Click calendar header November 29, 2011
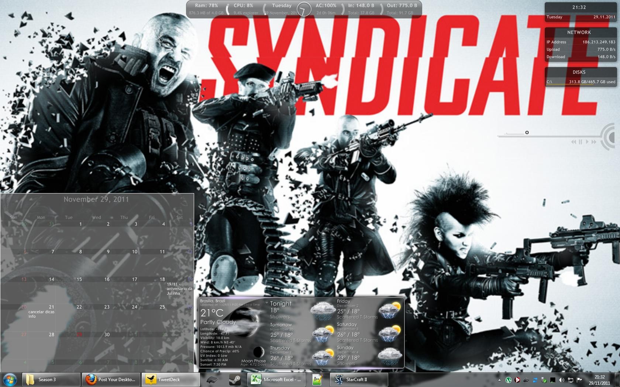This screenshot has width=620, height=387. [96, 199]
